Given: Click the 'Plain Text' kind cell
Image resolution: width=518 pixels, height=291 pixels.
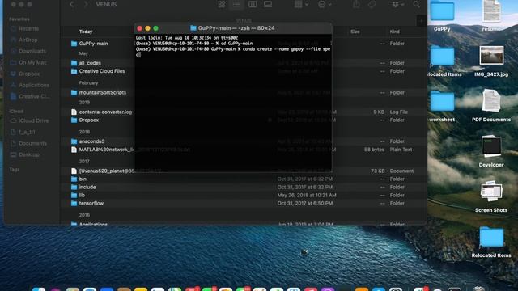Looking at the screenshot, I should click(401, 150).
